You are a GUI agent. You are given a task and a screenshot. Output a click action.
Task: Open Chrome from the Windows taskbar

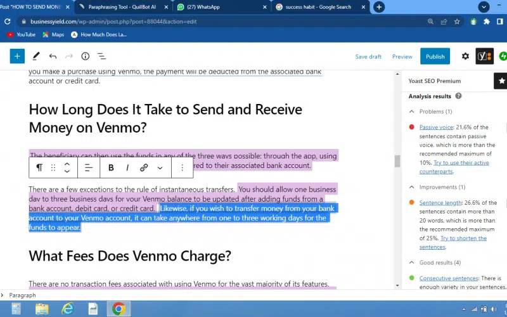[x=118, y=309]
